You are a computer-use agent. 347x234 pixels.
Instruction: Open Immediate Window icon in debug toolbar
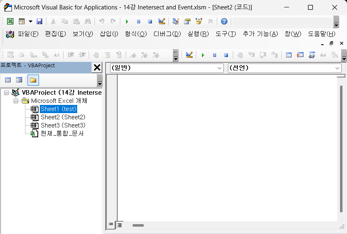(300, 55)
